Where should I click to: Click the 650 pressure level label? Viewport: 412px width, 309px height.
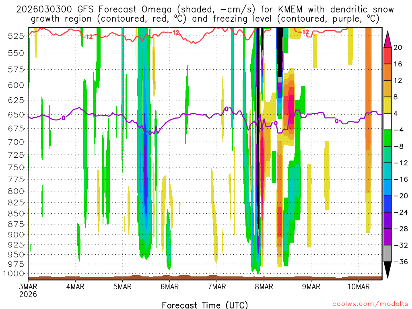click(16, 115)
